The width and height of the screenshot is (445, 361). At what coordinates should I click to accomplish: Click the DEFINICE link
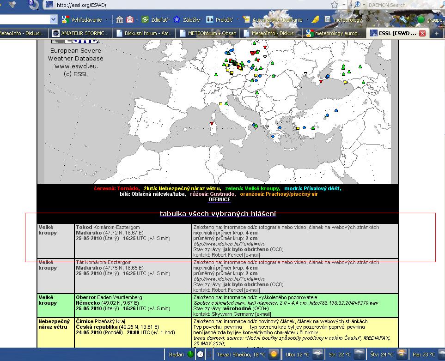pyautogui.click(x=219, y=199)
